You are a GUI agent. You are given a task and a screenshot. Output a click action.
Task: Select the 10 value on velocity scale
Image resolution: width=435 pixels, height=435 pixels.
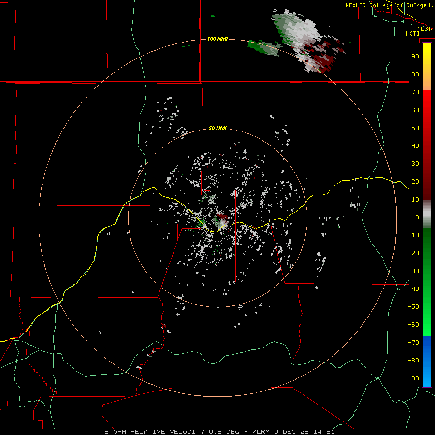pyautogui.click(x=415, y=200)
